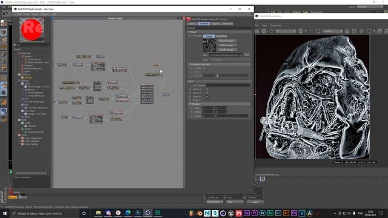Click the Path input field

(226, 55)
